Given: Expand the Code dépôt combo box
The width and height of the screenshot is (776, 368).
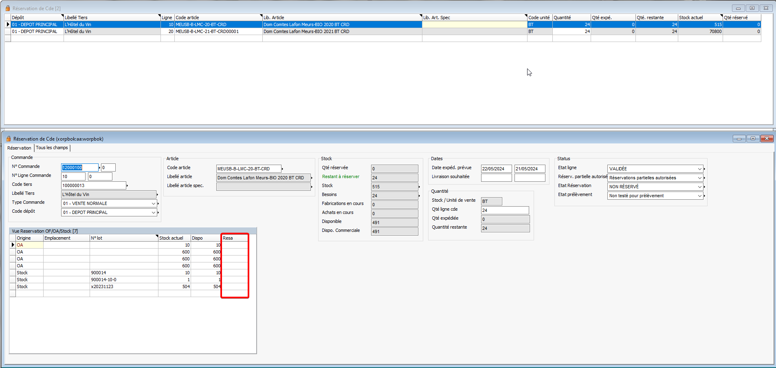Looking at the screenshot, I should coord(154,212).
